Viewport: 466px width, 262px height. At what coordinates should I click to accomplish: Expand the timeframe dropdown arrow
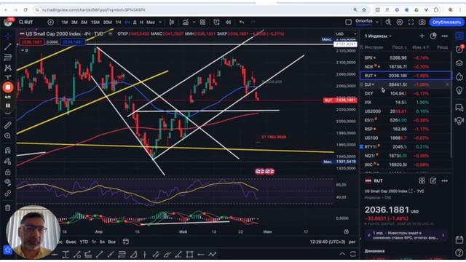160,23
